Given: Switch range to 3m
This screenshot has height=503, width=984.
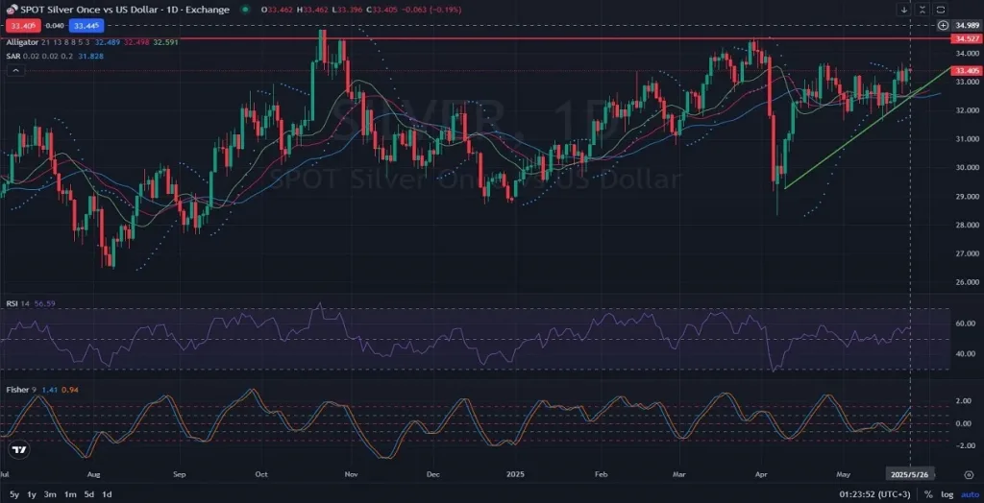Looking at the screenshot, I should coord(50,494).
